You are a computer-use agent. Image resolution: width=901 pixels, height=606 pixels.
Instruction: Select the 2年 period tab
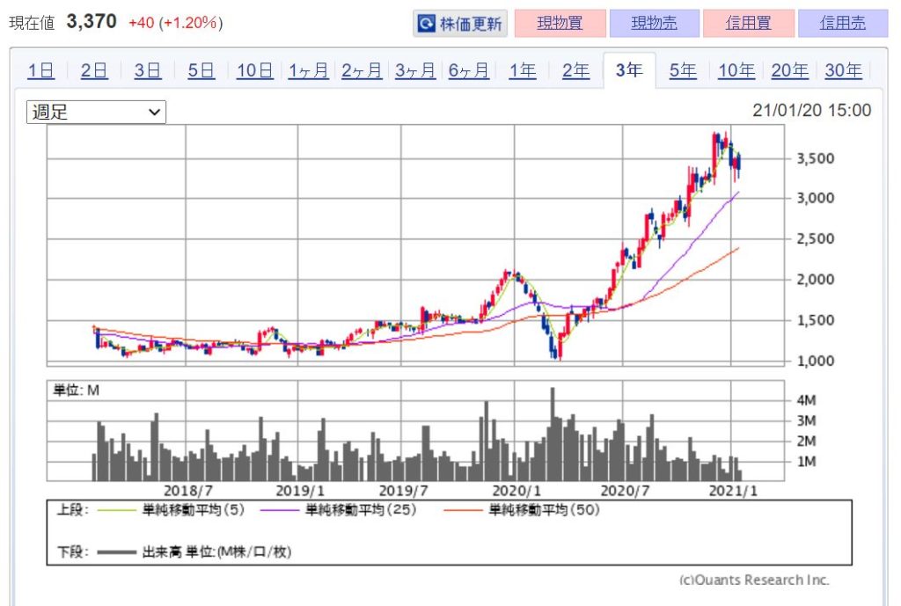576,71
